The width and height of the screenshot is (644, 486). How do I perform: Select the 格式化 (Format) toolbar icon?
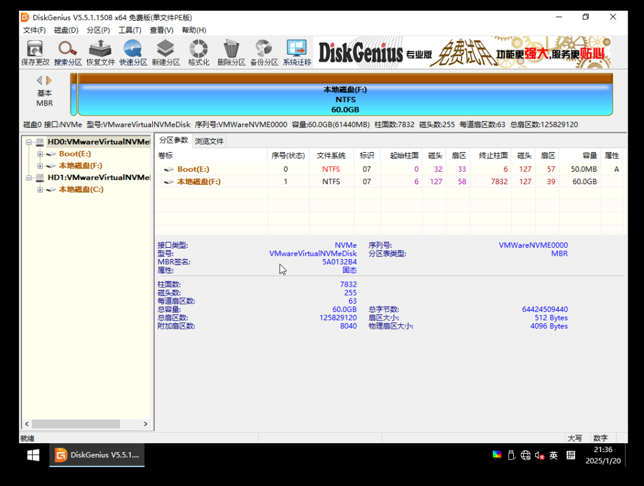198,53
